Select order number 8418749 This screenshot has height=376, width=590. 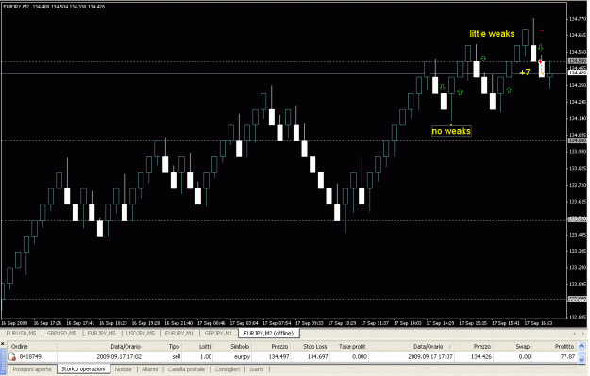pyautogui.click(x=30, y=357)
